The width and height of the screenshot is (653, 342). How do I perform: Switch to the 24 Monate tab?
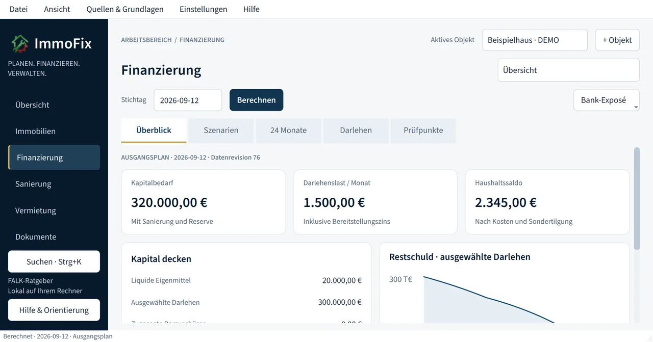(x=288, y=130)
